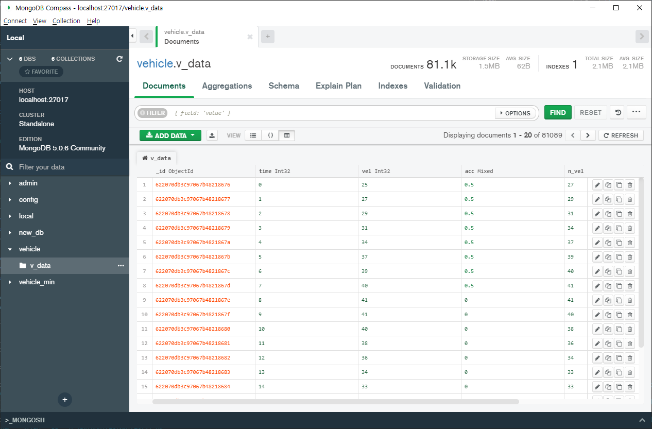
Task: Open the View menu
Action: coord(40,21)
